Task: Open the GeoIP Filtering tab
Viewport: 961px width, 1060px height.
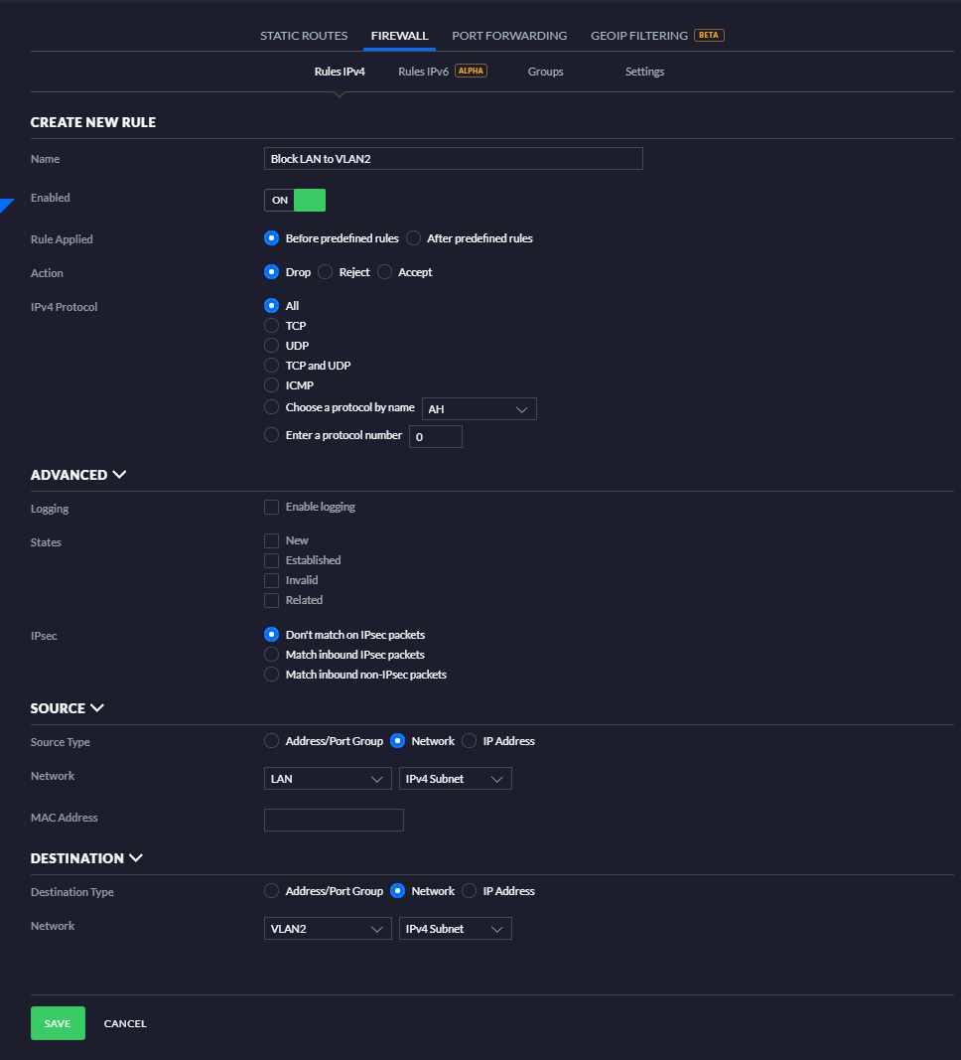Action: pos(639,36)
